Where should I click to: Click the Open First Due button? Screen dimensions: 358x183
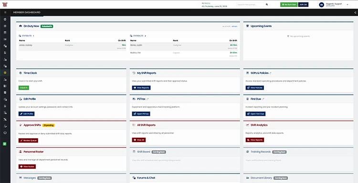click(255, 114)
